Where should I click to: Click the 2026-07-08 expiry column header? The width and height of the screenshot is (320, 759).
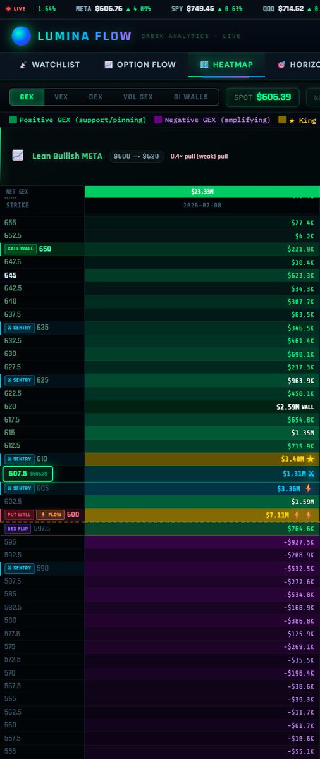202,206
